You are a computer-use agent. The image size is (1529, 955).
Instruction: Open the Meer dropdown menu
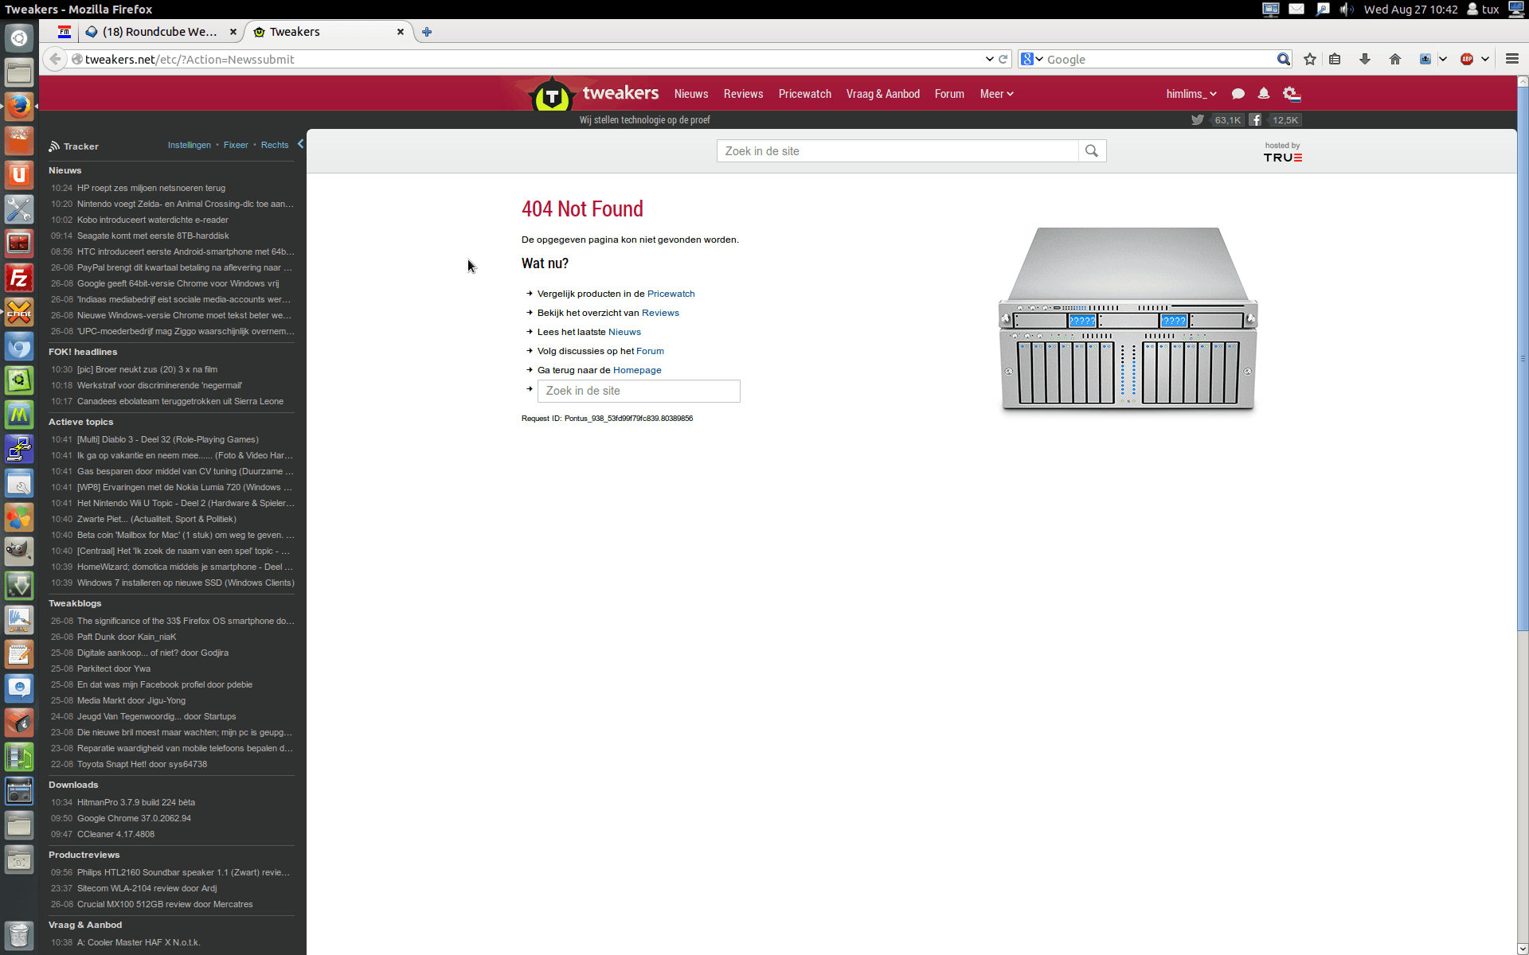995,94
